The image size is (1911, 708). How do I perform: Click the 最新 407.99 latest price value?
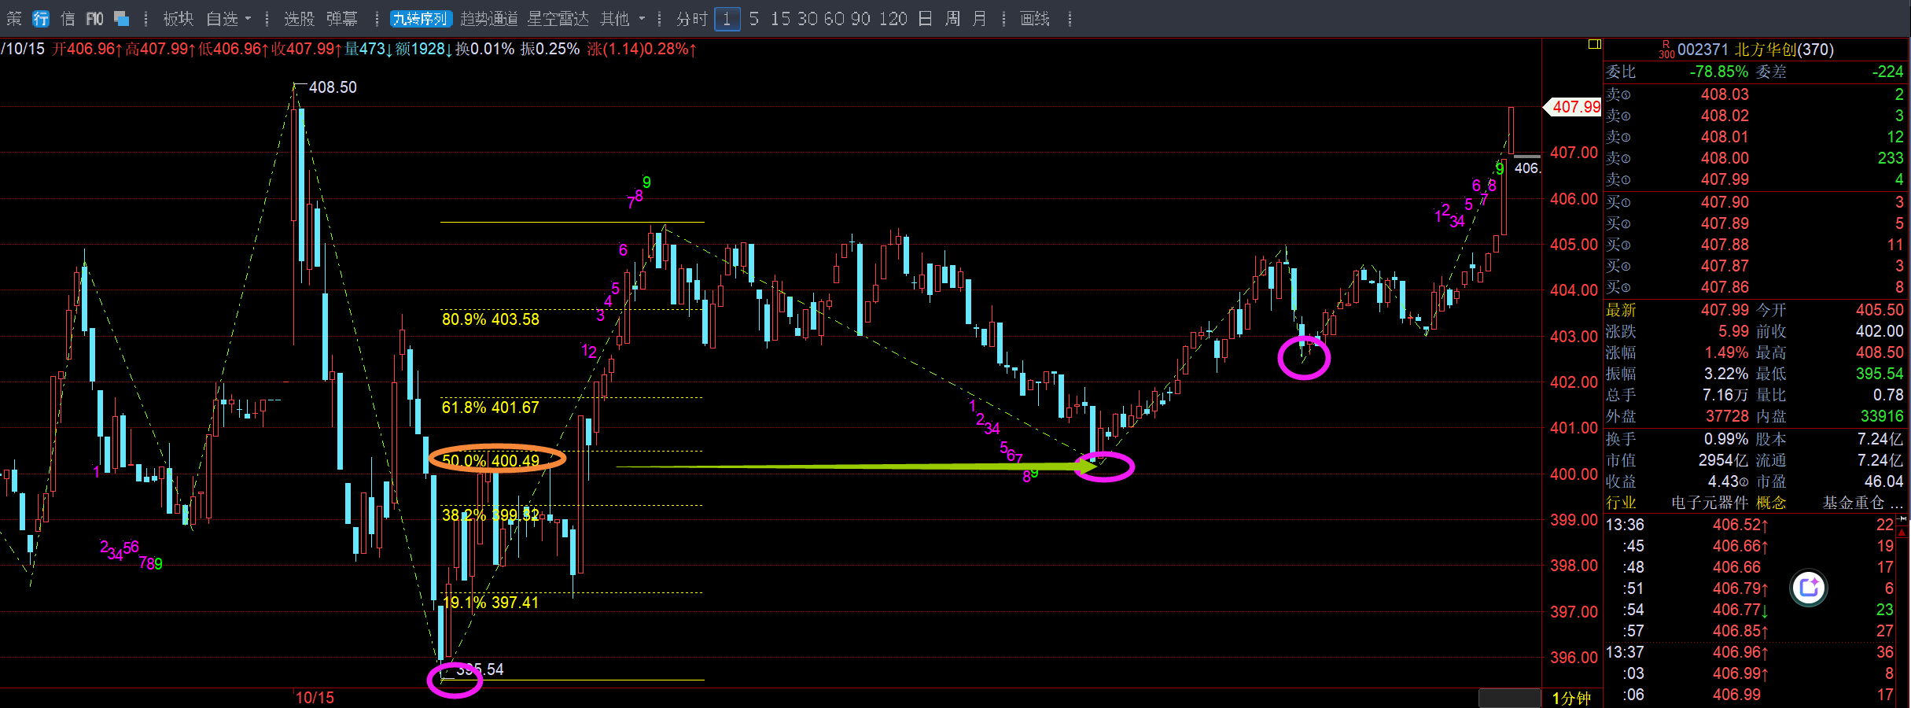tap(1725, 310)
